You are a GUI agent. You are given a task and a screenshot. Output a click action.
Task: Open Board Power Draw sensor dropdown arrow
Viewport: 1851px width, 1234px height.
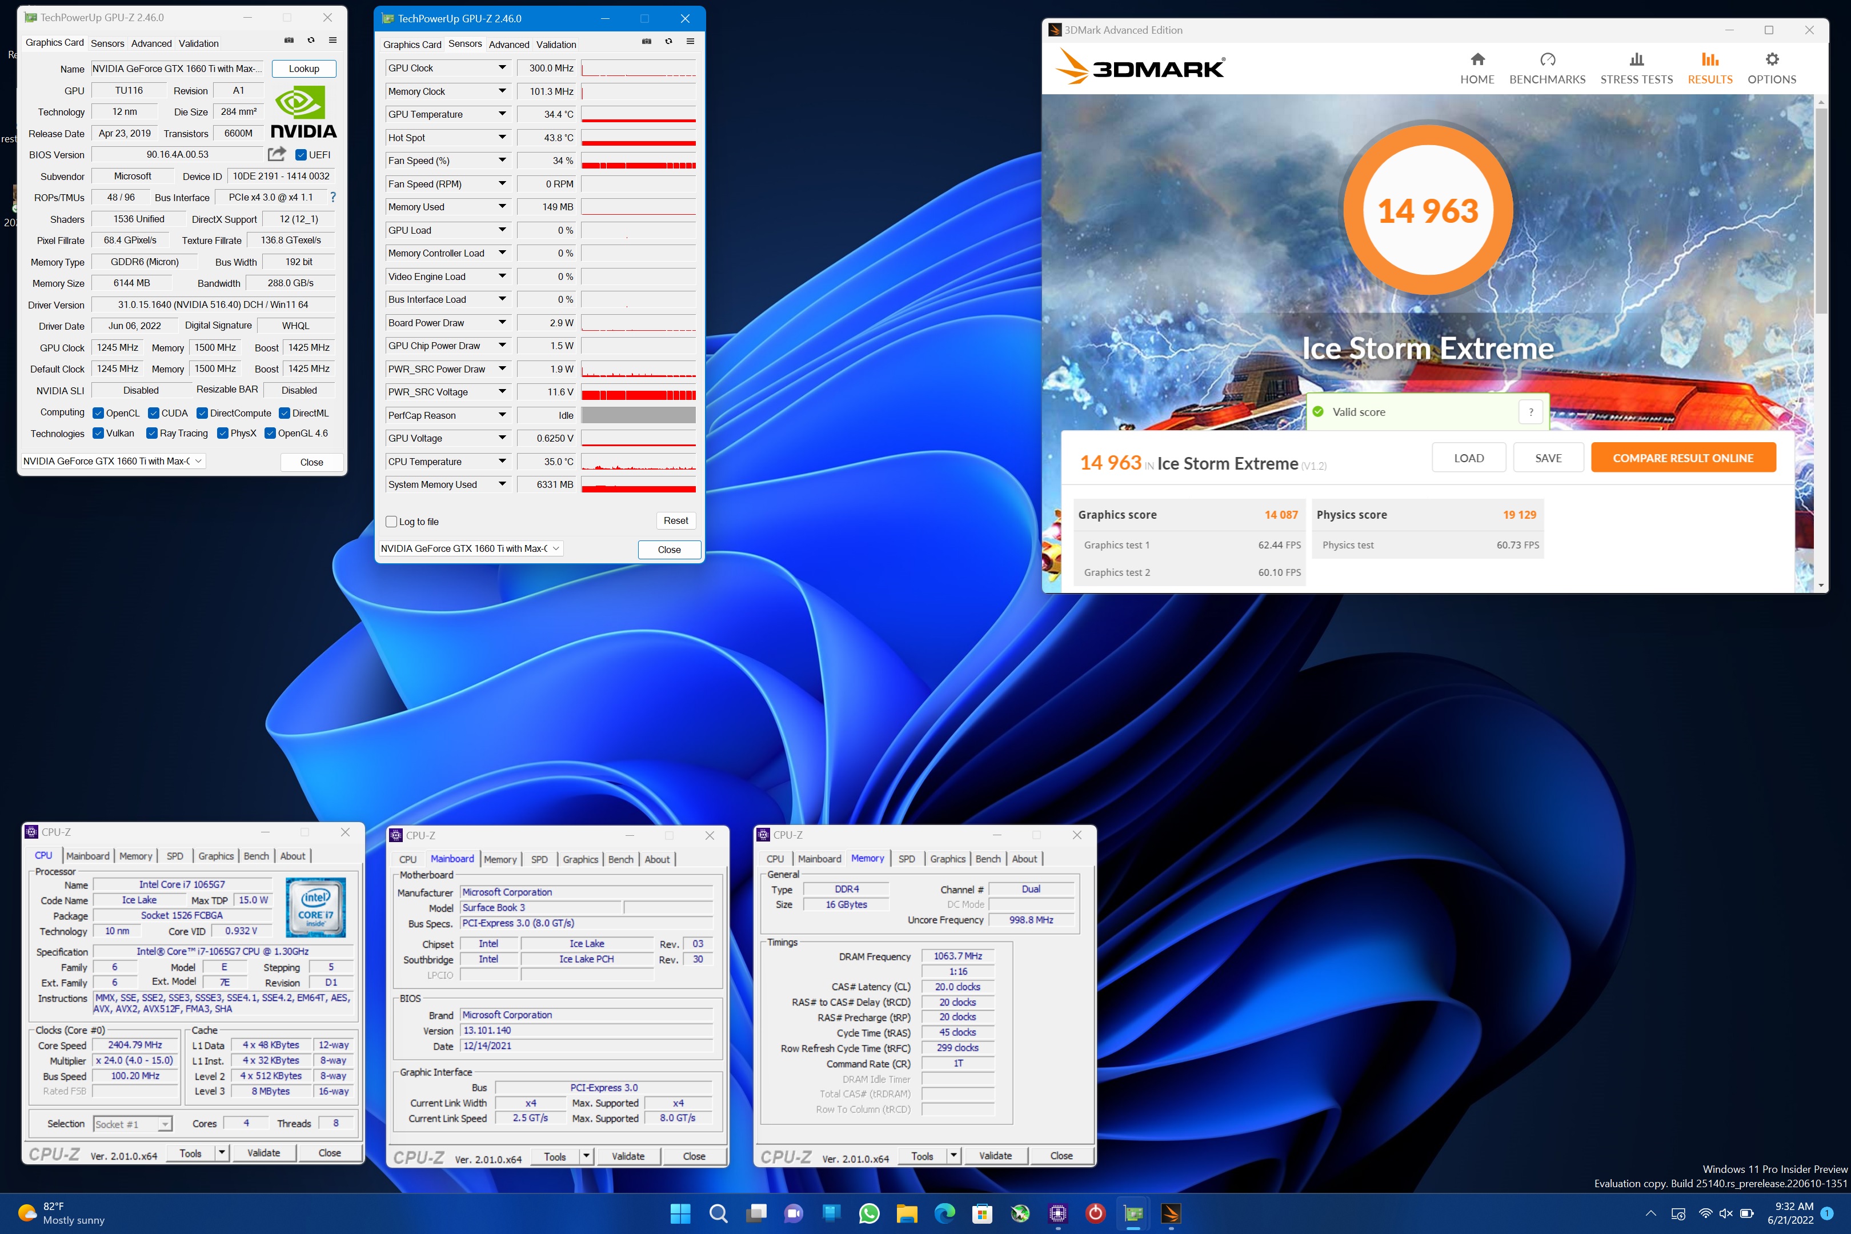click(502, 323)
